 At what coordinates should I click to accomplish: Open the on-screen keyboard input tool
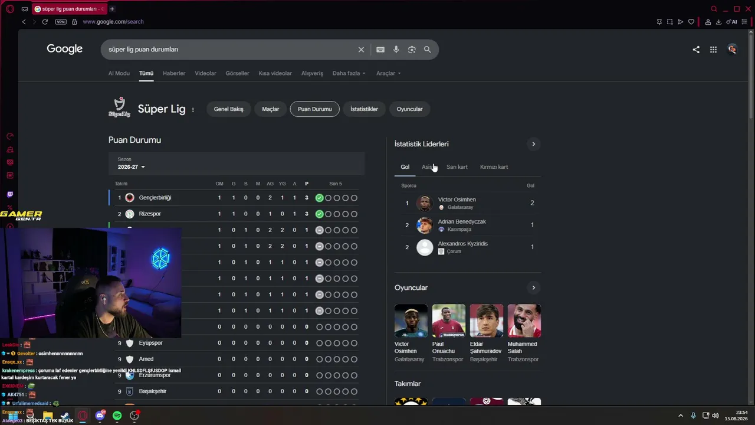point(380,50)
